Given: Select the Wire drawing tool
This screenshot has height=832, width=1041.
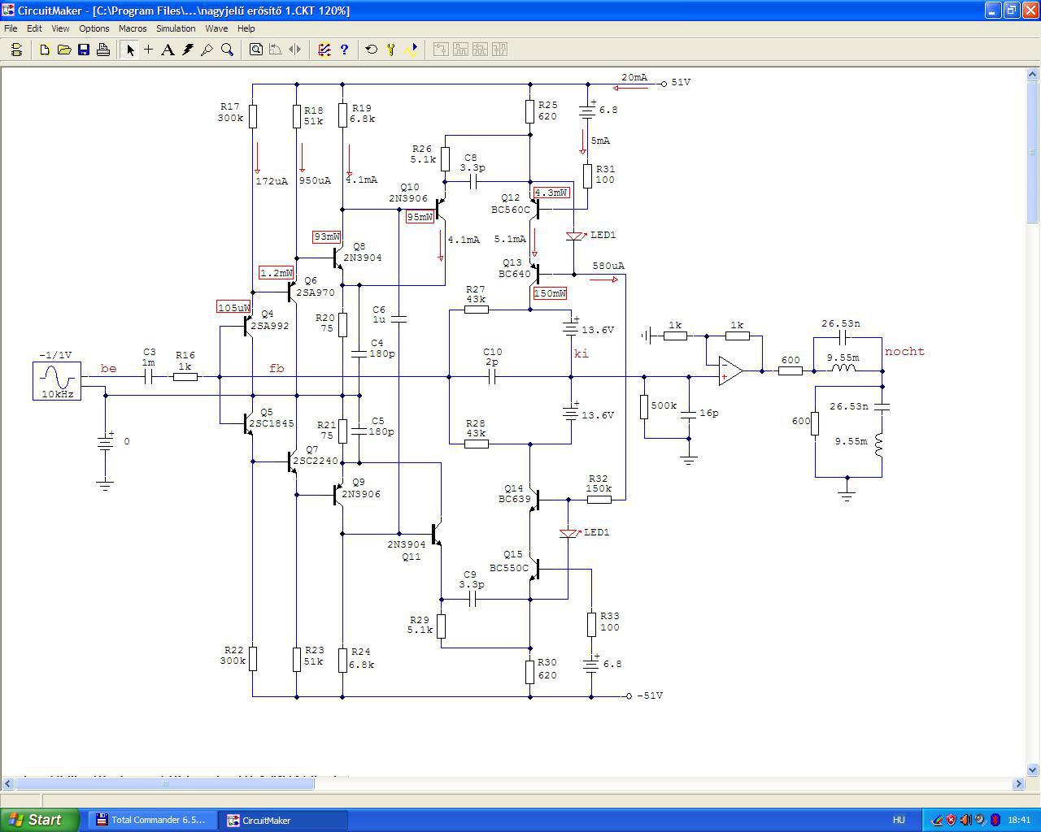Looking at the screenshot, I should point(148,50).
